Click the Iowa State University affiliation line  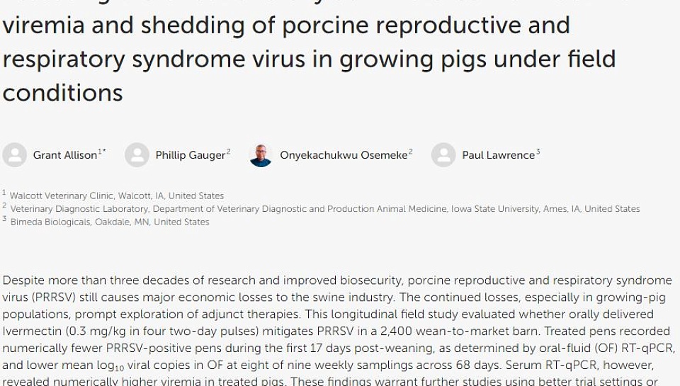click(x=324, y=209)
